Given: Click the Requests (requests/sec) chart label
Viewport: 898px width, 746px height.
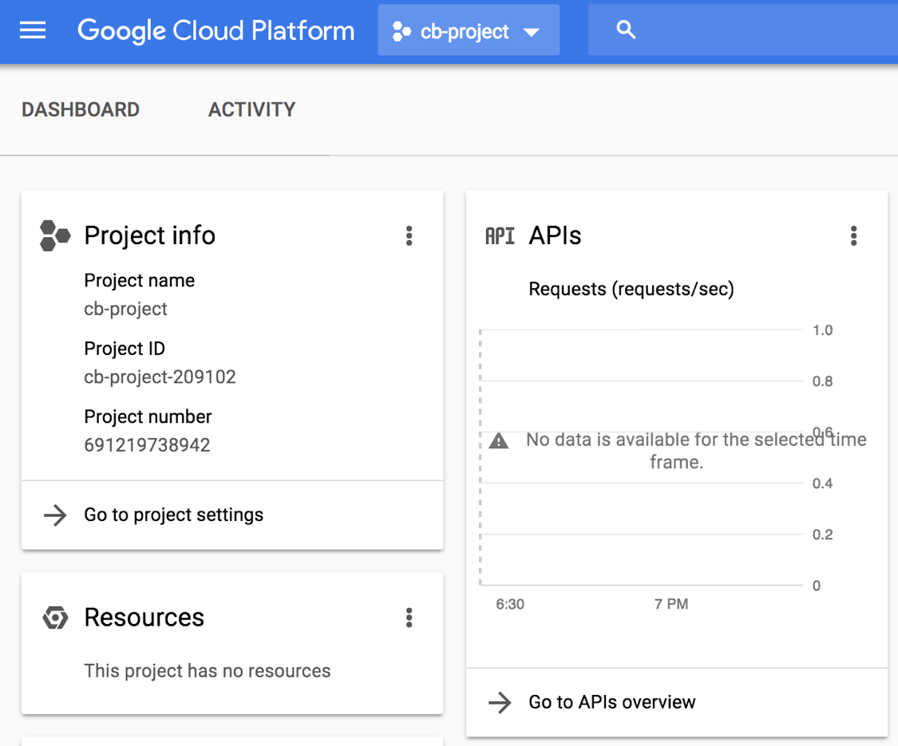Looking at the screenshot, I should click(x=631, y=290).
